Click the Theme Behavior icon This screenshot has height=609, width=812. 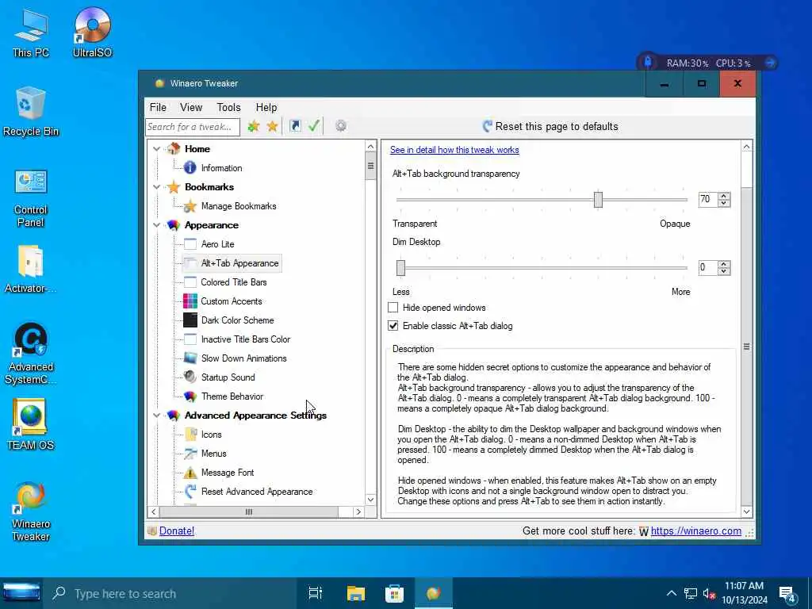pyautogui.click(x=190, y=396)
